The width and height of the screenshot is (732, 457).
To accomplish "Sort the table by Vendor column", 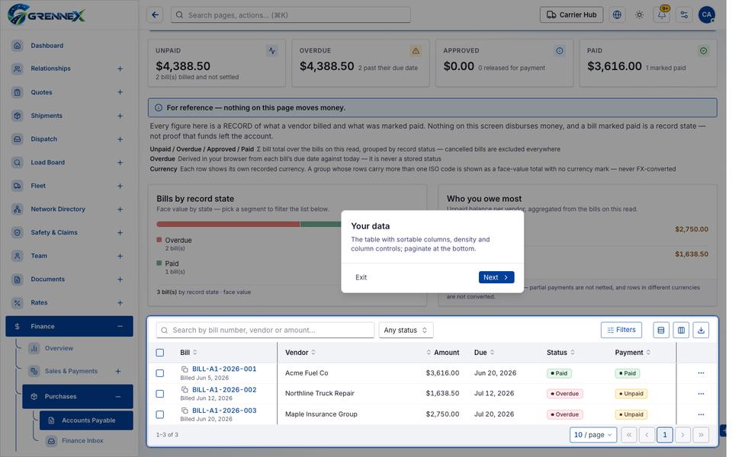I will tap(300, 353).
